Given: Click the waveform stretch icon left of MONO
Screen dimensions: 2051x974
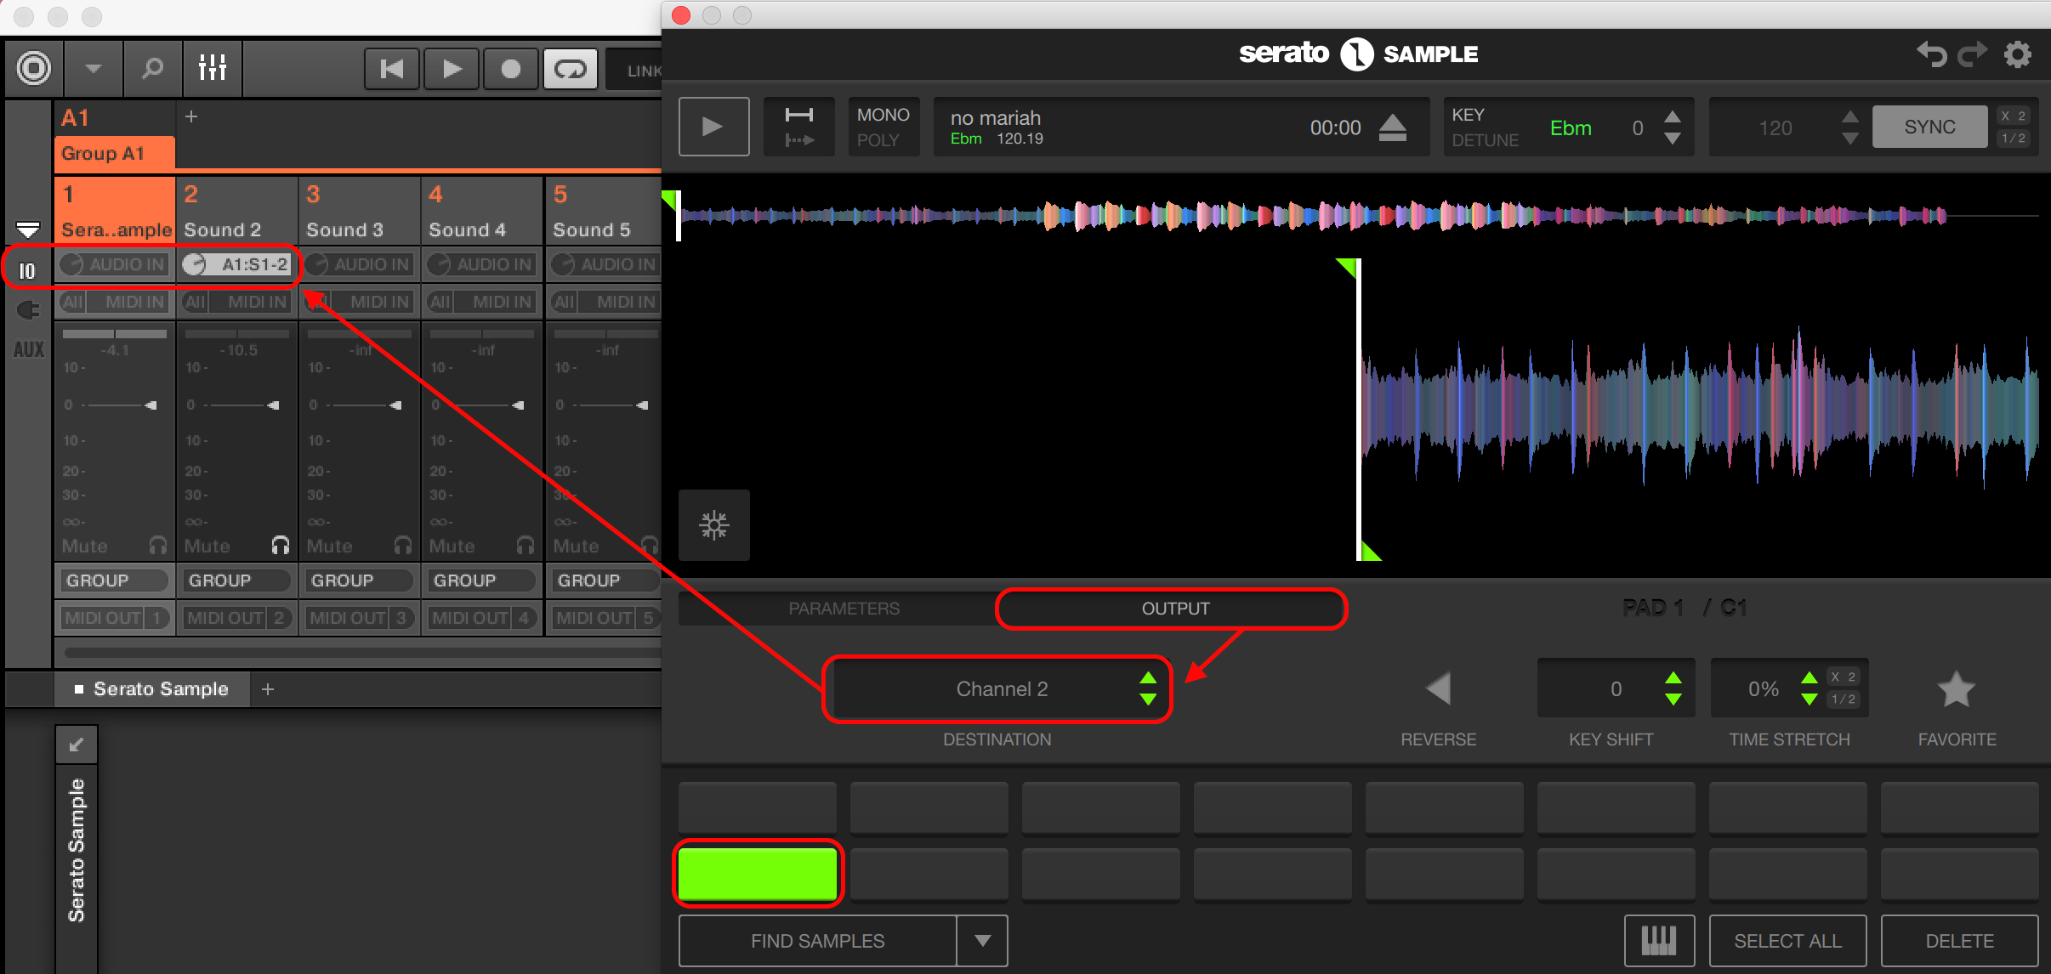Looking at the screenshot, I should (x=798, y=127).
